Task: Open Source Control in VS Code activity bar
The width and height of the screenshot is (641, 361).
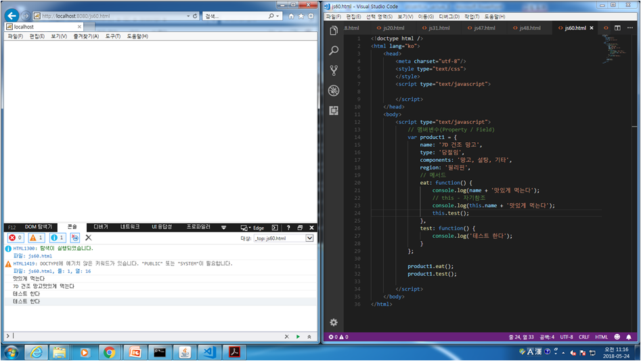Action: tap(334, 70)
